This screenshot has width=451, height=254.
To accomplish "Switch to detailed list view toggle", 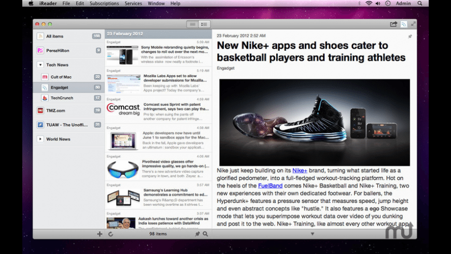I will point(204,24).
